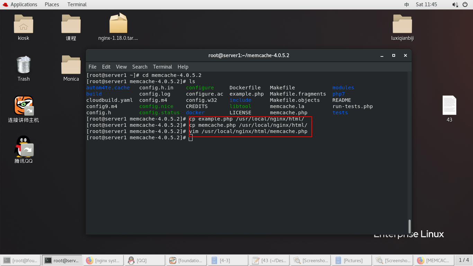
Task: Switch to root@serv... terminal taskbar entry
Action: coord(62,260)
